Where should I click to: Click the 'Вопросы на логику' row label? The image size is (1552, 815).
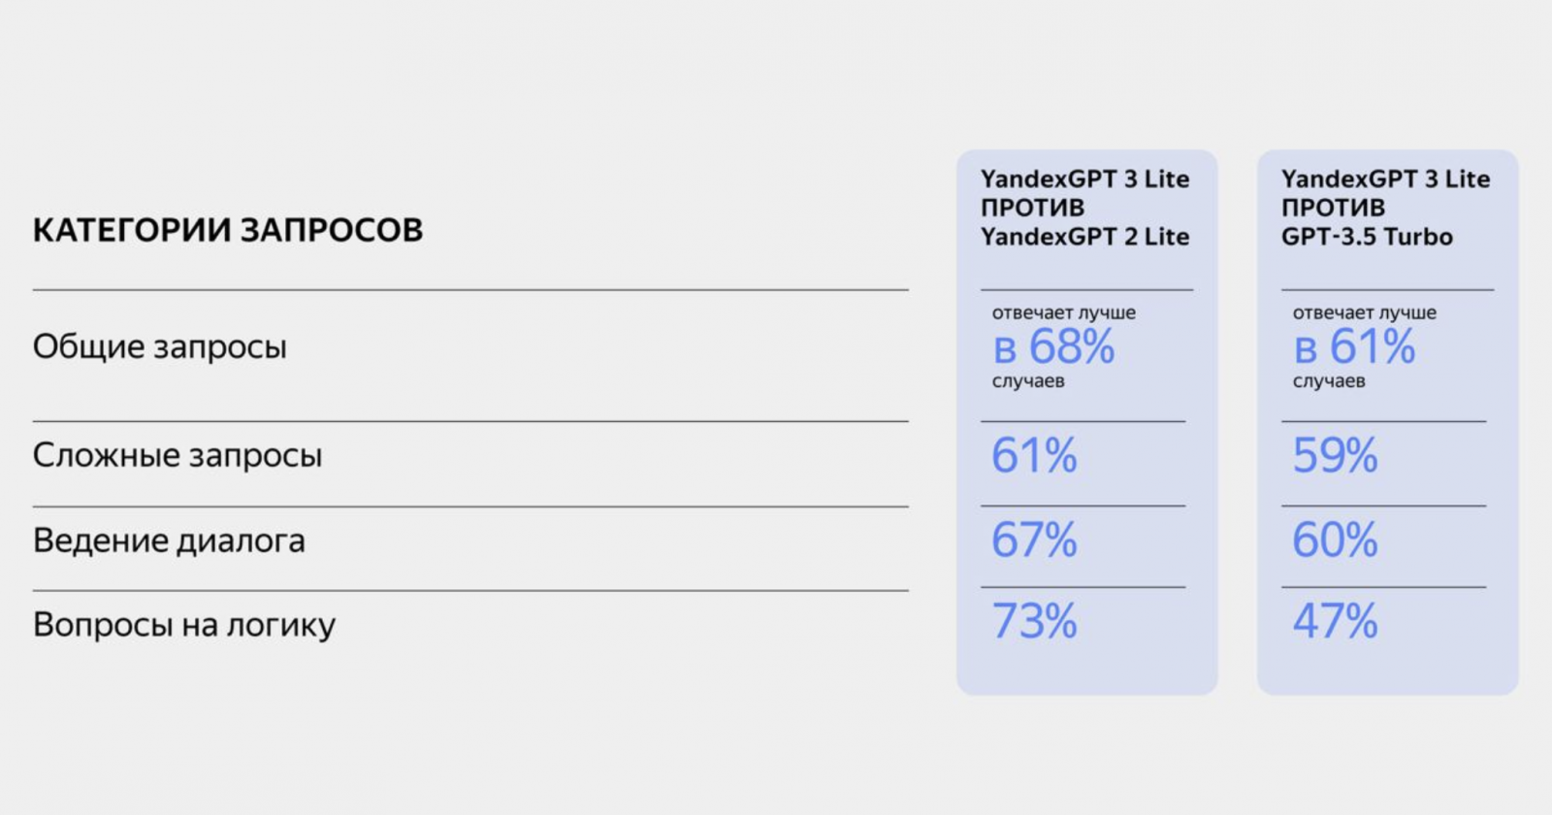pyautogui.click(x=184, y=625)
